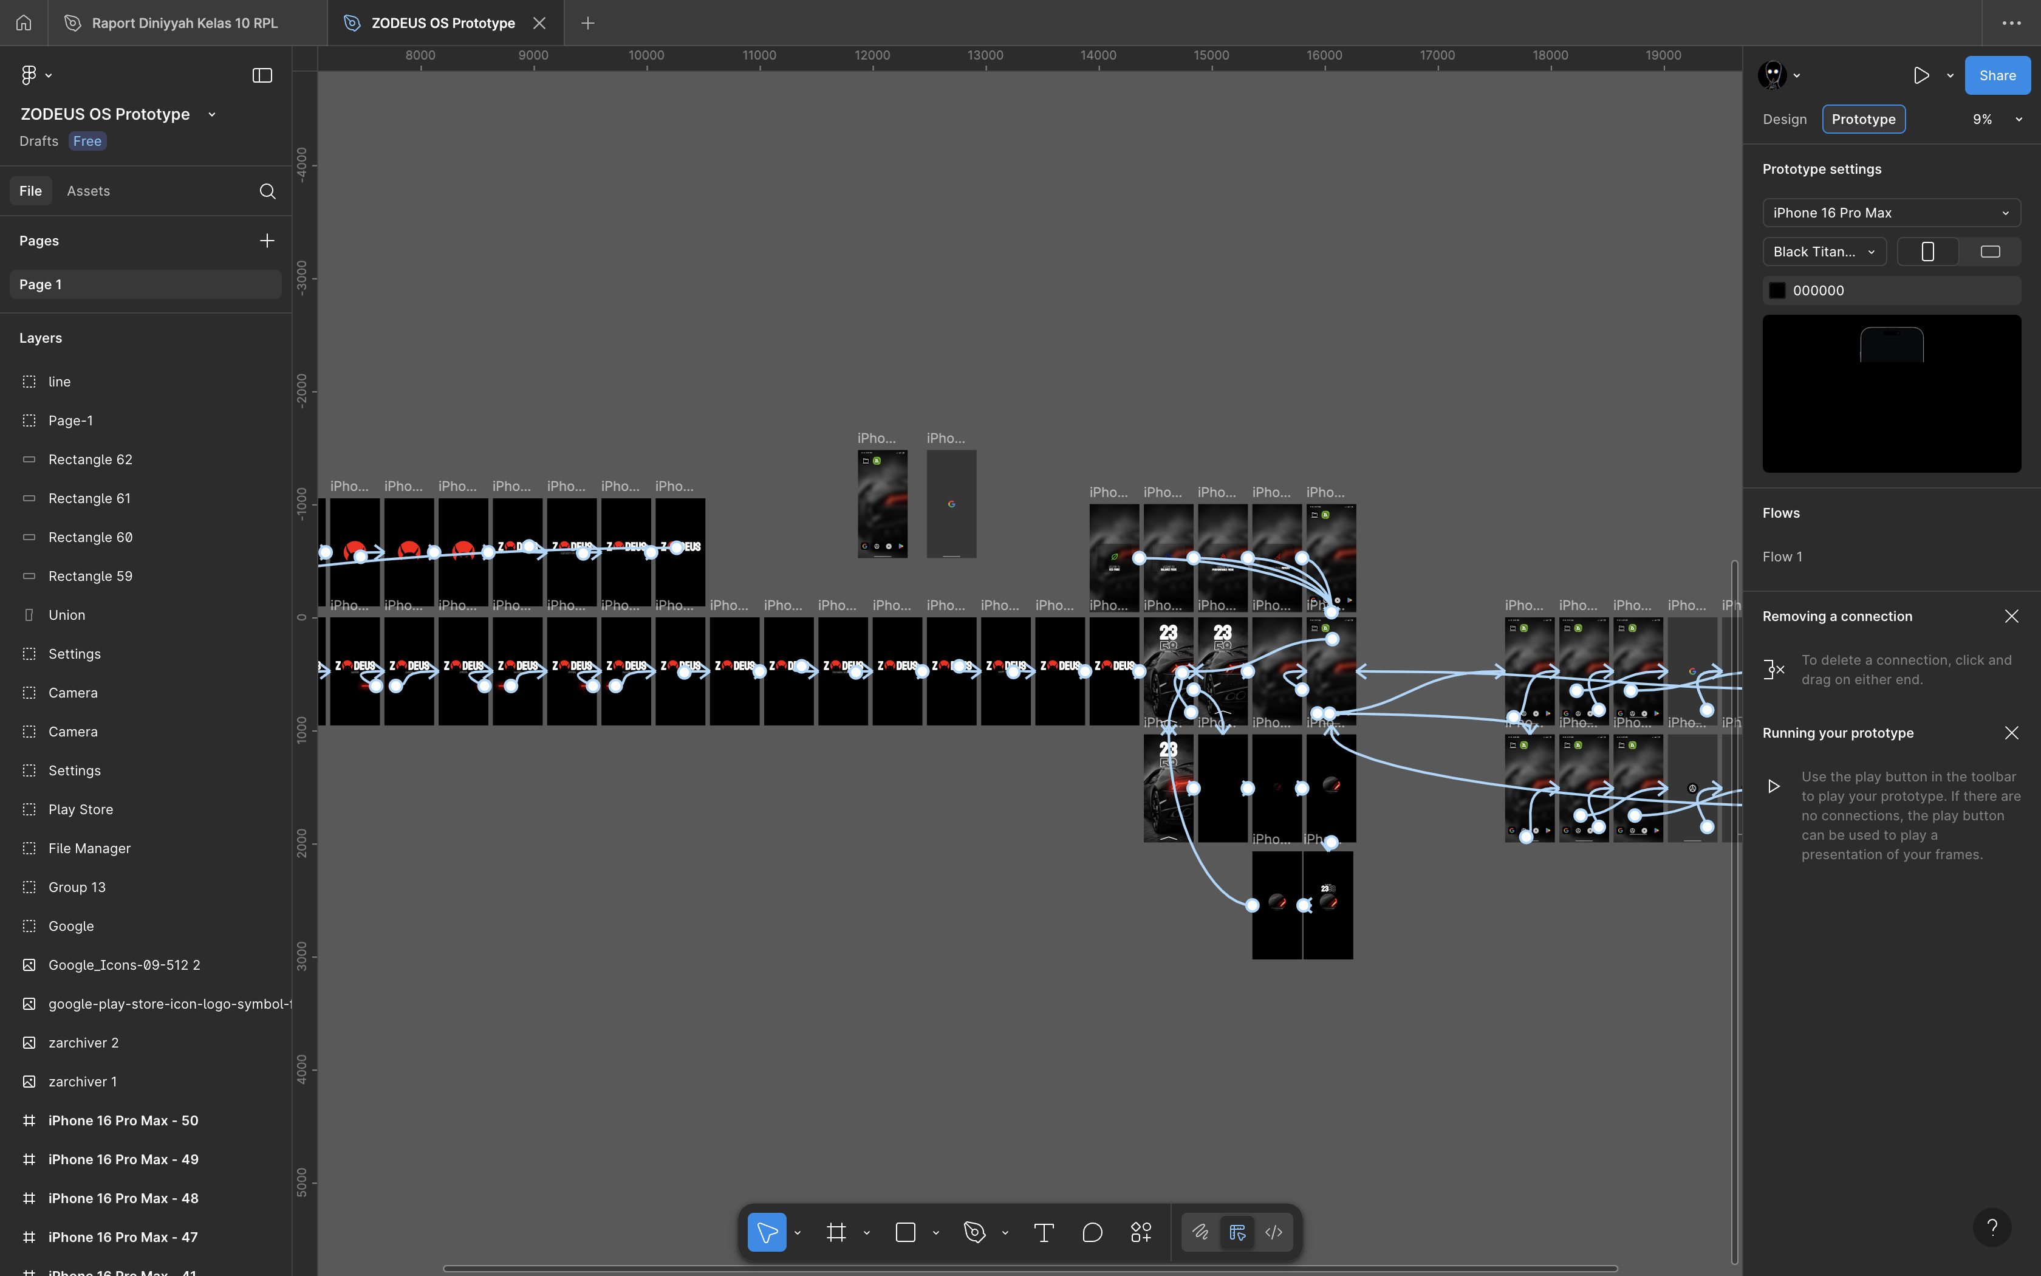Click the 000000 background color swatch

tap(1777, 290)
